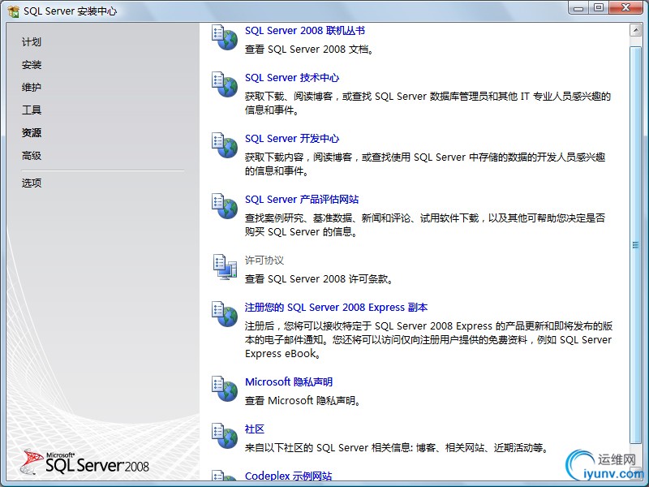Click the globe icon beside SQL Server 2008 联机丛书

(x=225, y=37)
